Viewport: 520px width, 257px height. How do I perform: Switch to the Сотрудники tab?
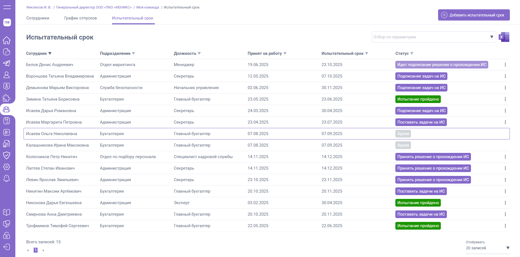coord(38,18)
